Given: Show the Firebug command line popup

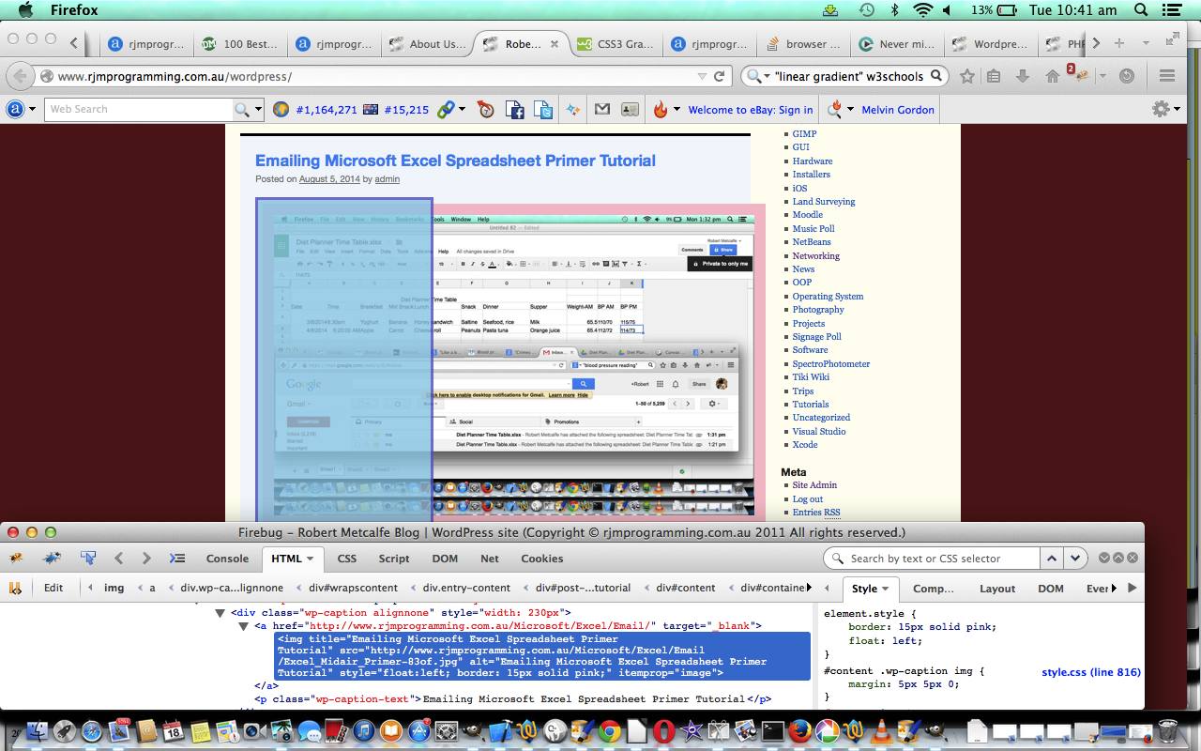Looking at the screenshot, I should coord(177,558).
